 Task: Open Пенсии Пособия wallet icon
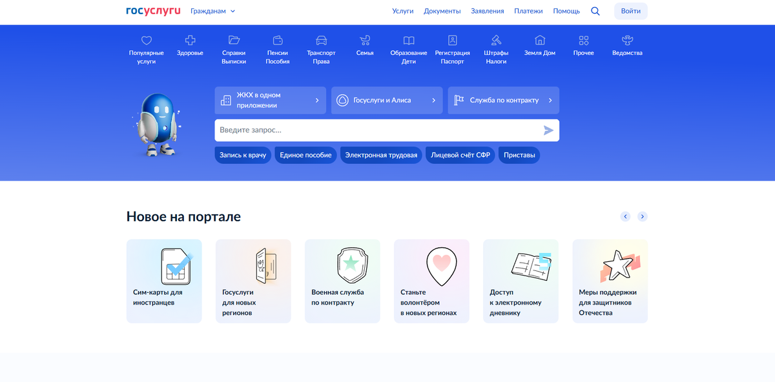point(278,40)
